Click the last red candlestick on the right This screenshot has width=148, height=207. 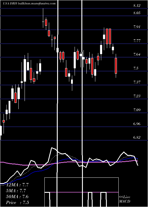[x=116, y=66]
